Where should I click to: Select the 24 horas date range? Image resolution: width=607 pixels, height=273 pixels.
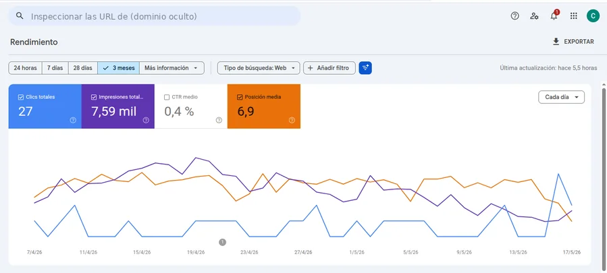pos(25,68)
